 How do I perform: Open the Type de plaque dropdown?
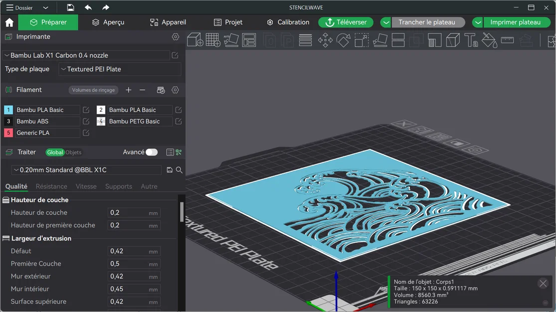[x=120, y=69]
